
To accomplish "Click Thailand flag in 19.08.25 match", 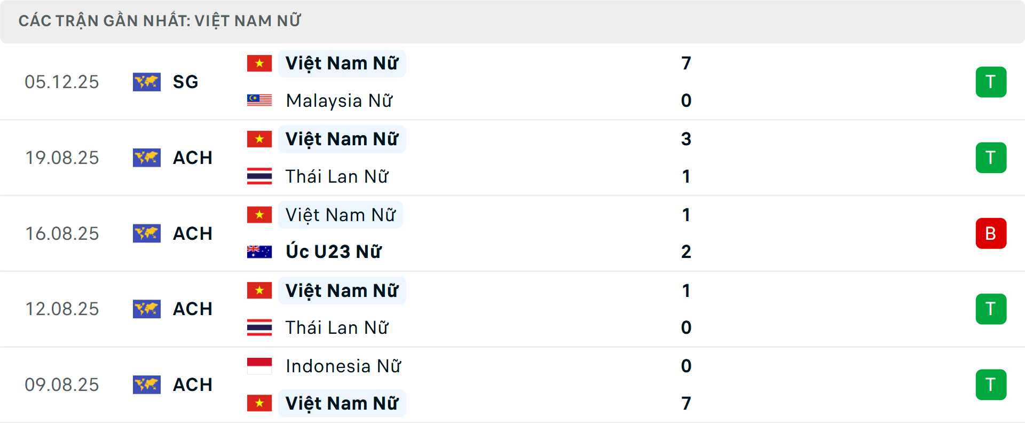I will point(259,176).
